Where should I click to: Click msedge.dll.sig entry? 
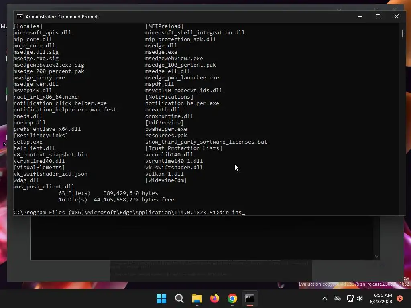tap(36, 52)
